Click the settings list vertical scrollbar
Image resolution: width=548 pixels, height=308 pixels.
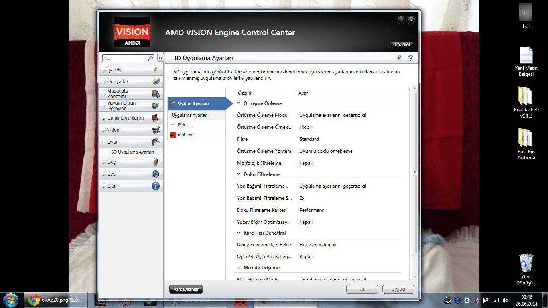[415, 173]
